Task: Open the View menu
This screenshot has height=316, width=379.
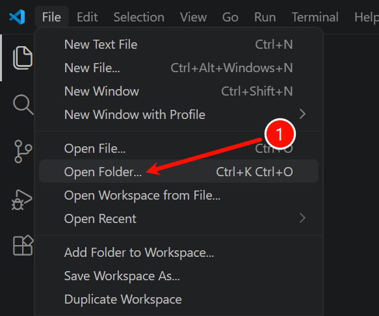Action: click(x=193, y=17)
